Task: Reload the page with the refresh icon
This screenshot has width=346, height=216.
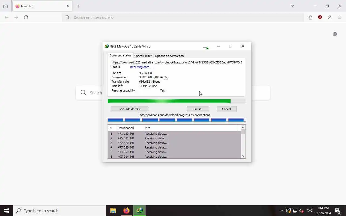Action: pos(26,17)
